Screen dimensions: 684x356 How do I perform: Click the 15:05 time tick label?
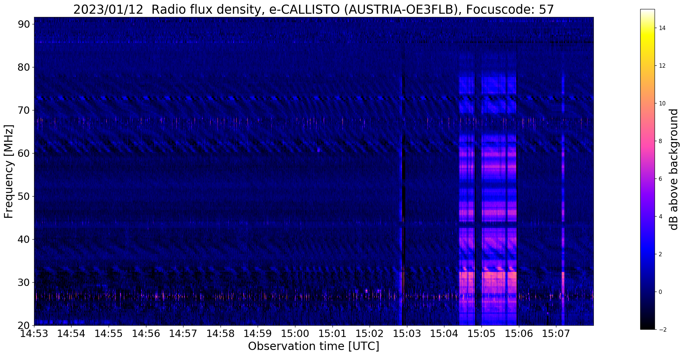click(481, 333)
